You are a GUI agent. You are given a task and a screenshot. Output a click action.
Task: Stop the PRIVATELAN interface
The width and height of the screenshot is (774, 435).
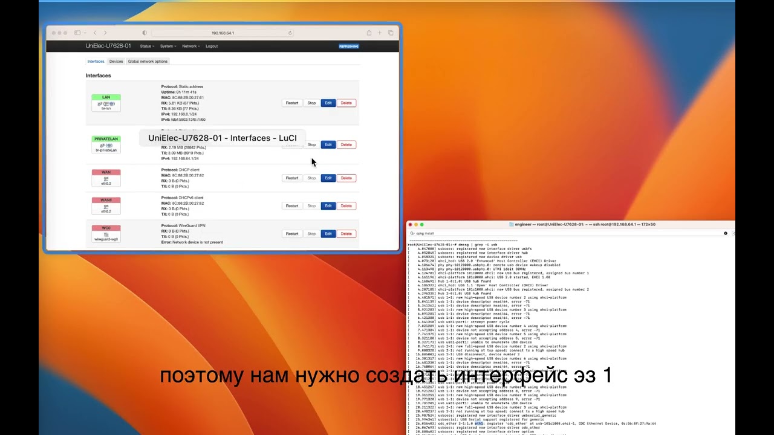(311, 144)
